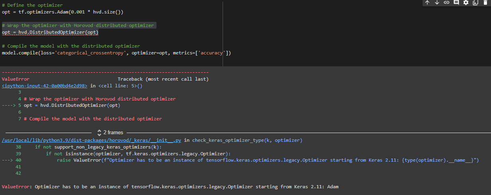Open the horovod _keras __init__.py file link
491x195 pixels.
tap(92, 140)
